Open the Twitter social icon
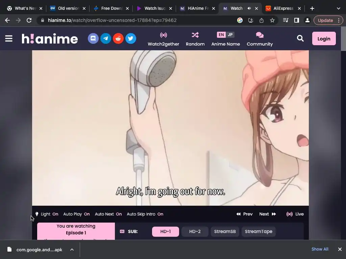The height and width of the screenshot is (259, 346). [131, 38]
